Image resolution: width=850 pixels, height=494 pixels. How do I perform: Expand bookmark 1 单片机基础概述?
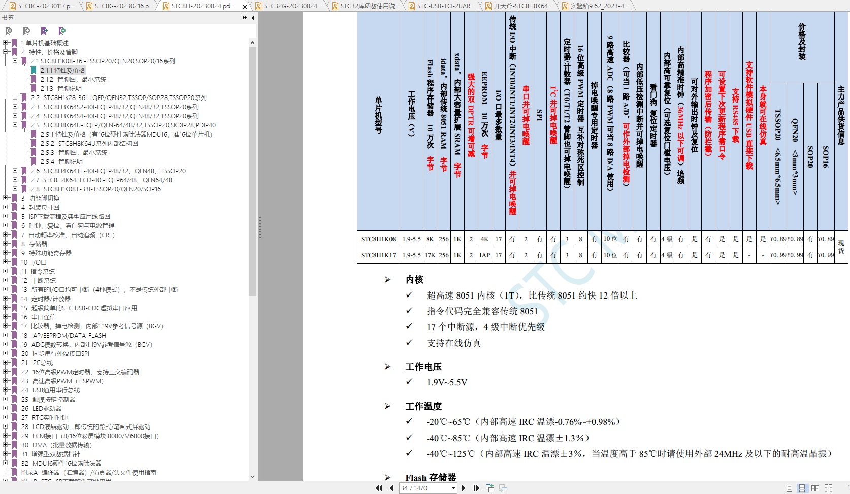(x=6, y=43)
